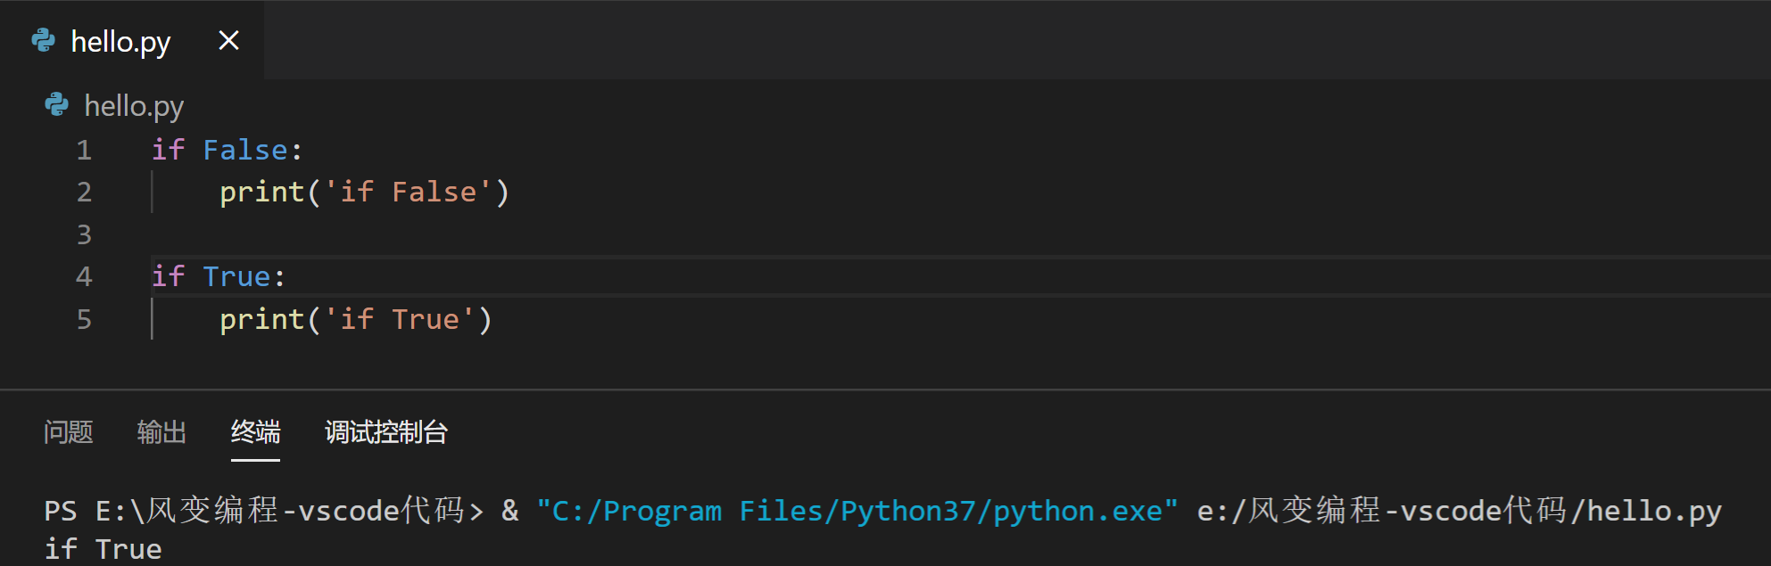The height and width of the screenshot is (566, 1771).
Task: Click line number 5 in the gutter
Action: pyautogui.click(x=84, y=319)
